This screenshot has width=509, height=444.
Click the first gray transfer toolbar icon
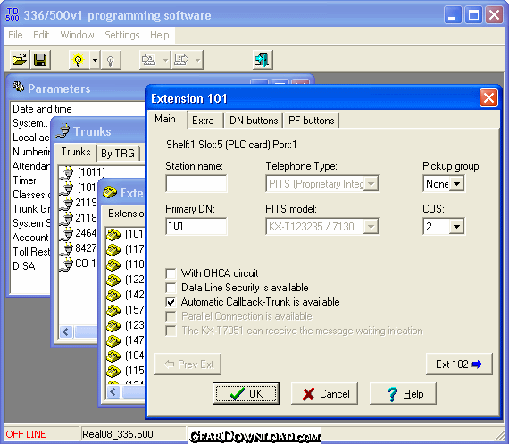point(149,60)
